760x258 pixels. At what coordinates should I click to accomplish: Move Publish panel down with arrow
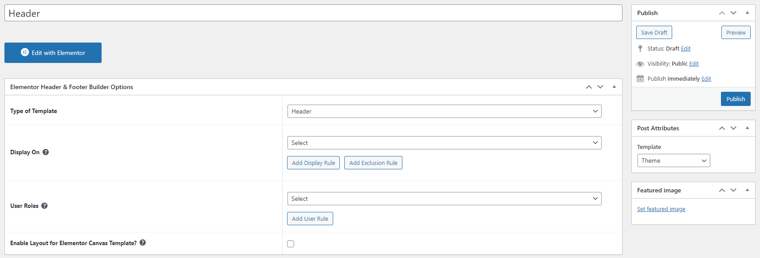[x=733, y=13]
